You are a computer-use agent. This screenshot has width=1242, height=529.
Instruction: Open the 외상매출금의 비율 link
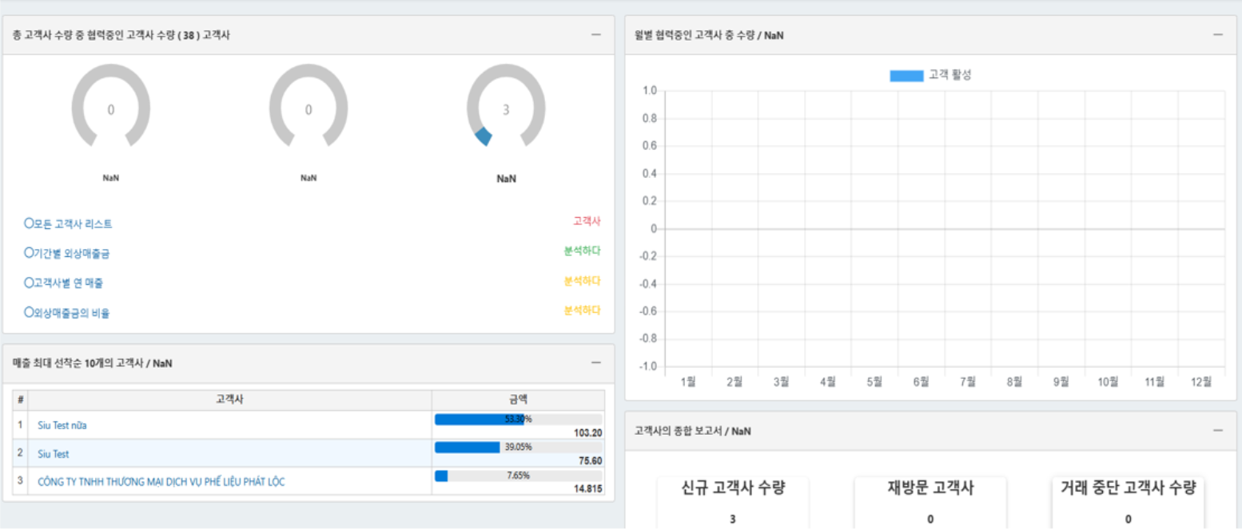67,313
